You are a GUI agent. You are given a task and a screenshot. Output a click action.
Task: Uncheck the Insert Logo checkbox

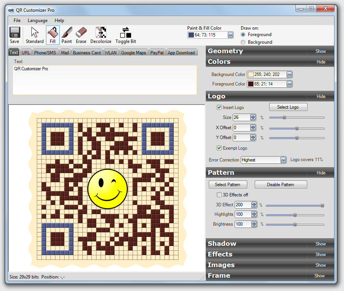coord(219,107)
